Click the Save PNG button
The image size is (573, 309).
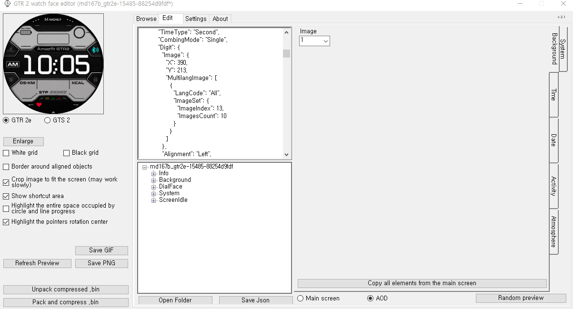pyautogui.click(x=101, y=263)
